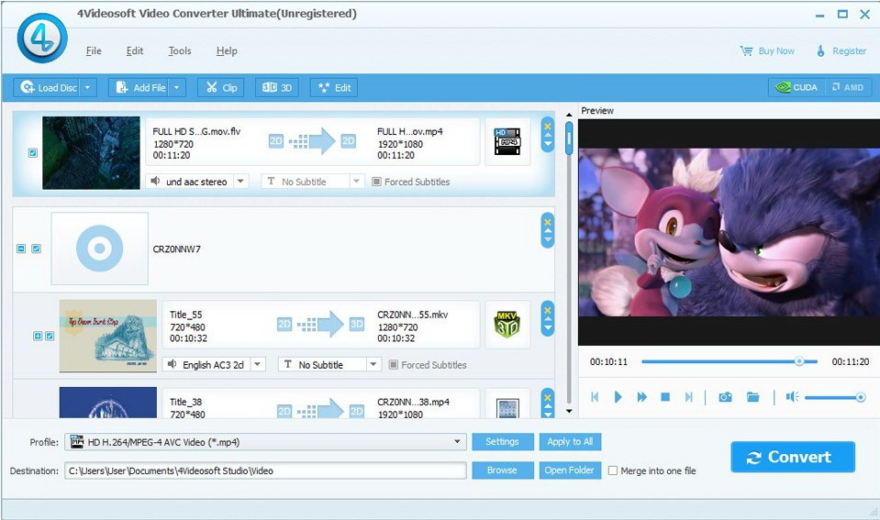Click the Destination path field
The height and width of the screenshot is (520, 880).
(265, 470)
